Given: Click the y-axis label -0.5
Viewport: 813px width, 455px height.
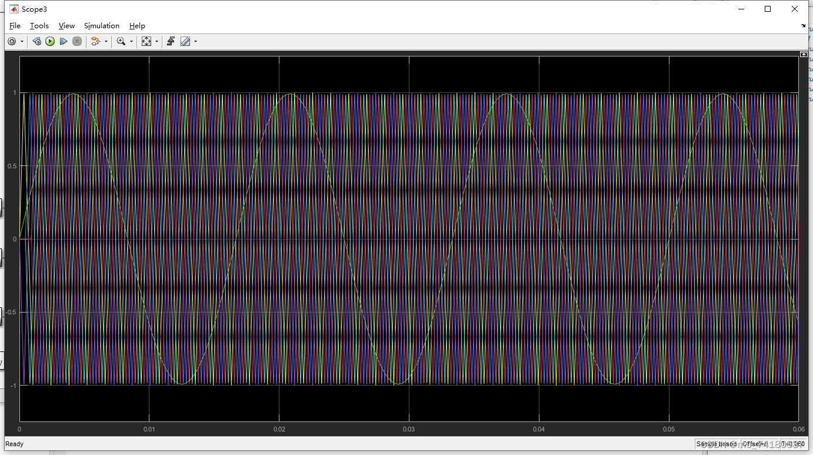Looking at the screenshot, I should (11, 313).
